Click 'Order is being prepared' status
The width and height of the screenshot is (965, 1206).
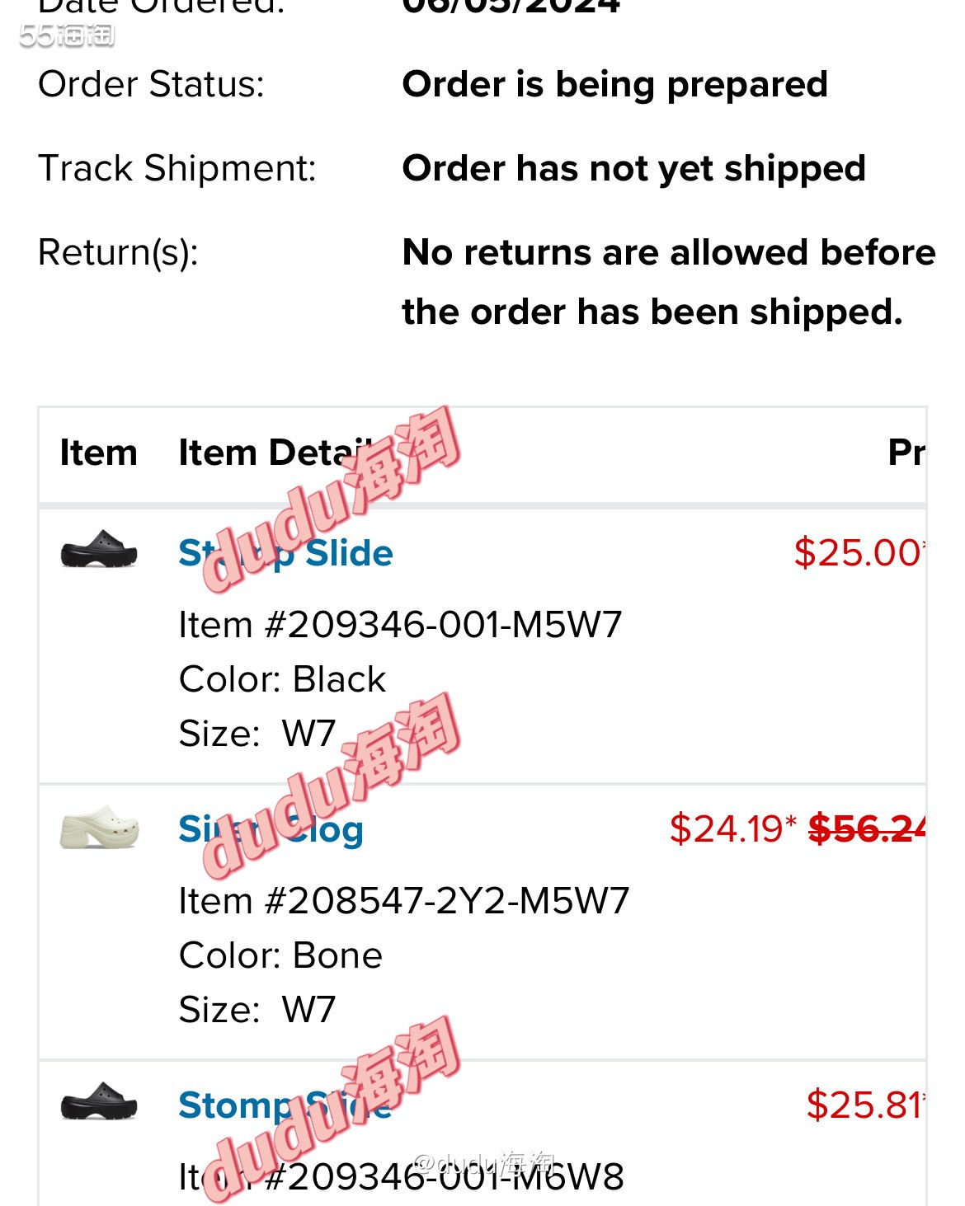pyautogui.click(x=614, y=84)
